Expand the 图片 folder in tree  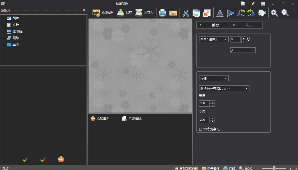coord(3,18)
